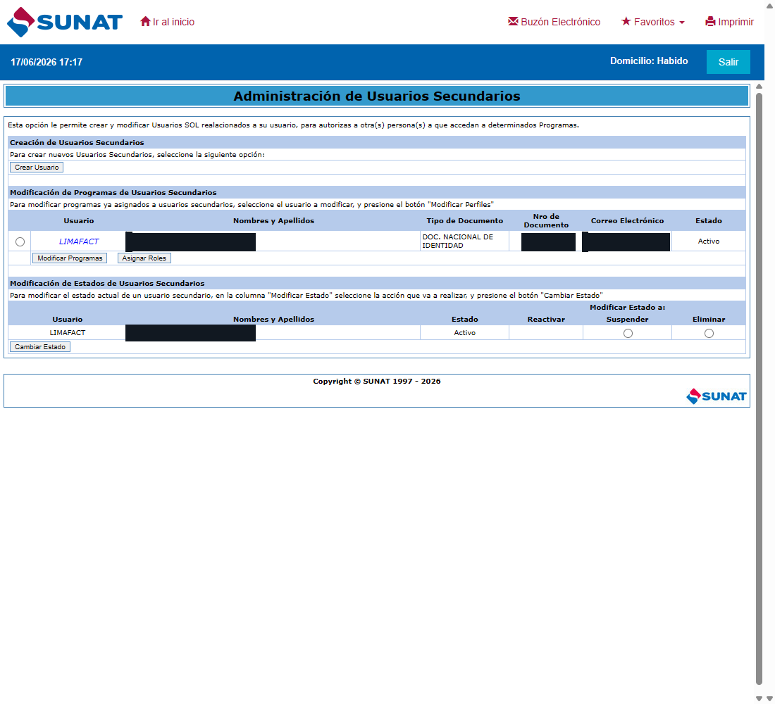The width and height of the screenshot is (775, 704).
Task: Click the Nro de Documento column header
Action: [x=545, y=221]
